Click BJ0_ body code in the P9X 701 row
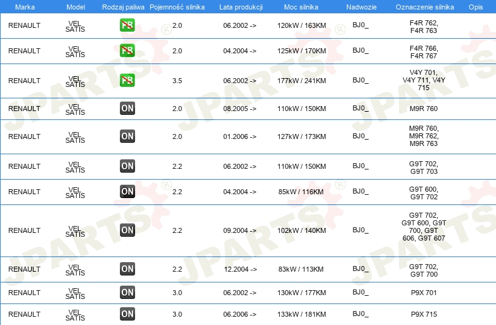 (361, 292)
